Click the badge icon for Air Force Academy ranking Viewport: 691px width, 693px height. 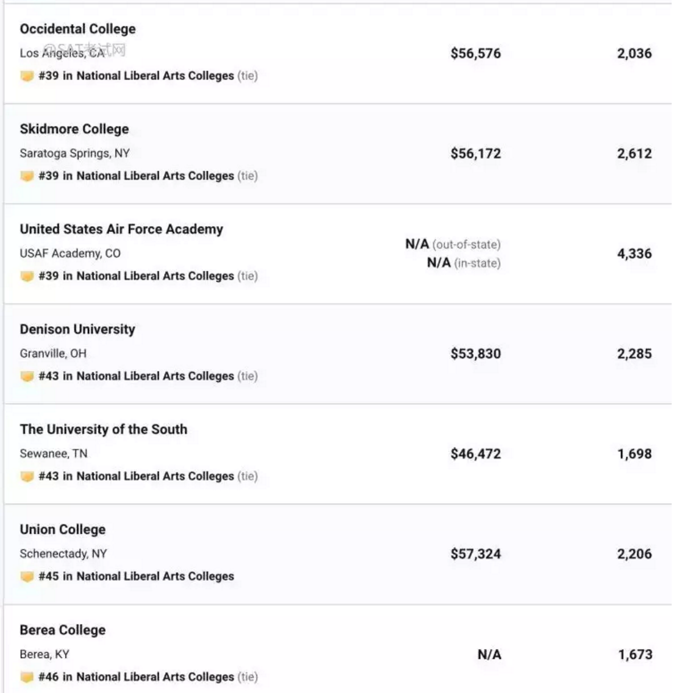pyautogui.click(x=27, y=276)
